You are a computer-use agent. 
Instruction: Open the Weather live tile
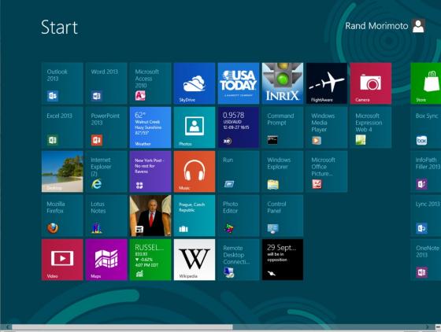pyautogui.click(x=150, y=127)
